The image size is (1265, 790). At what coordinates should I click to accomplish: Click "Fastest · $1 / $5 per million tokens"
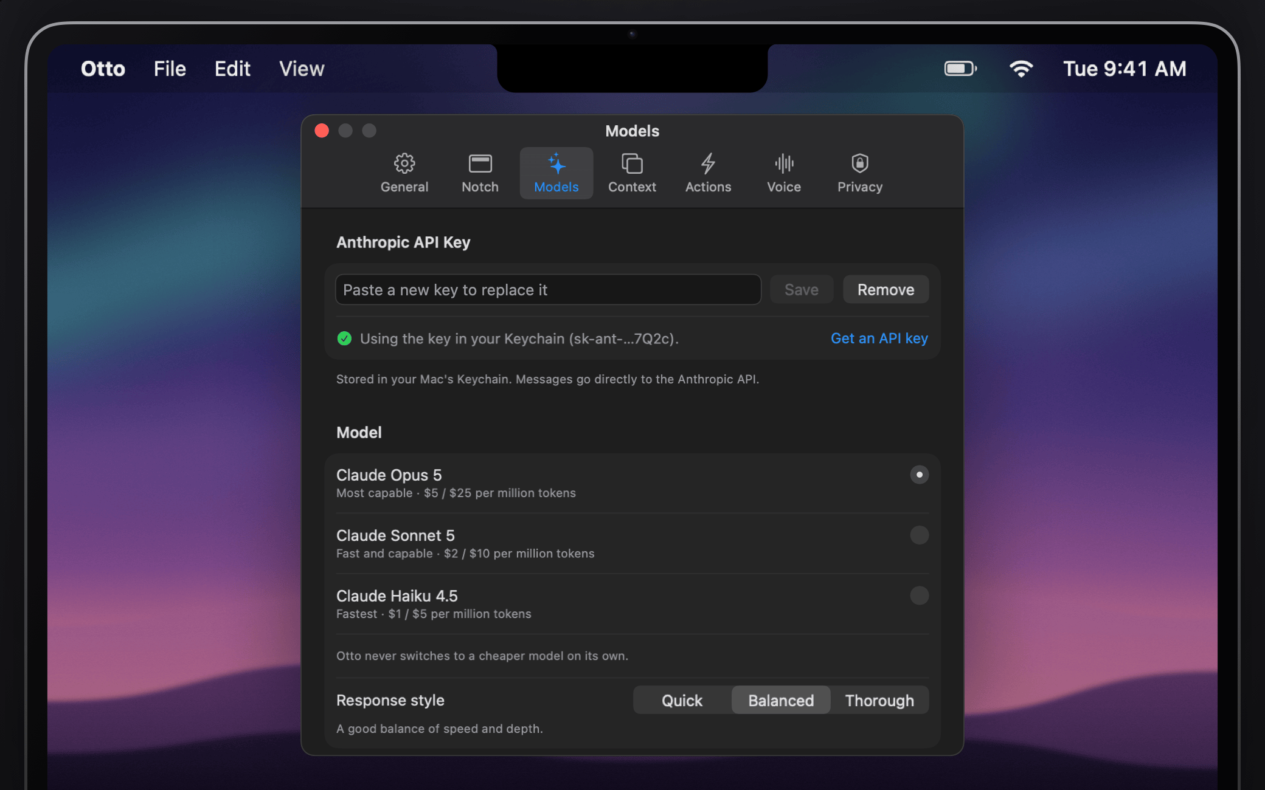(434, 614)
